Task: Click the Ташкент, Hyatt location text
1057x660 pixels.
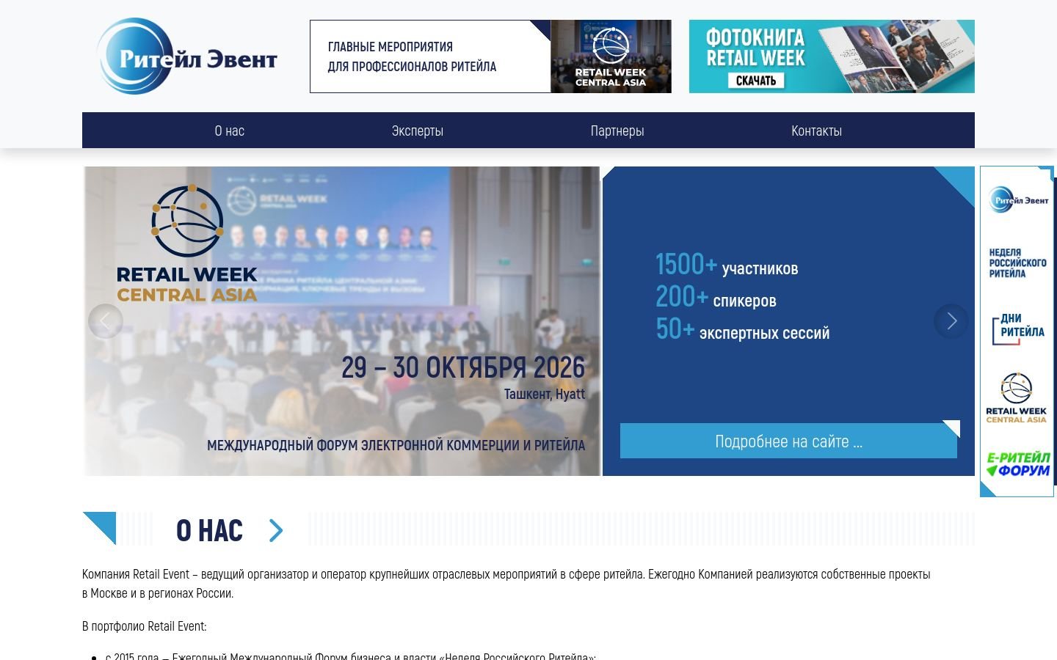Action: (x=545, y=395)
